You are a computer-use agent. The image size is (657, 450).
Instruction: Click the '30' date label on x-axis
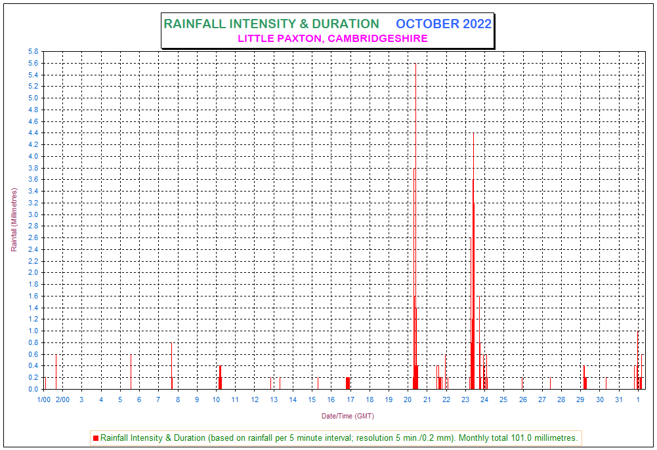600,399
